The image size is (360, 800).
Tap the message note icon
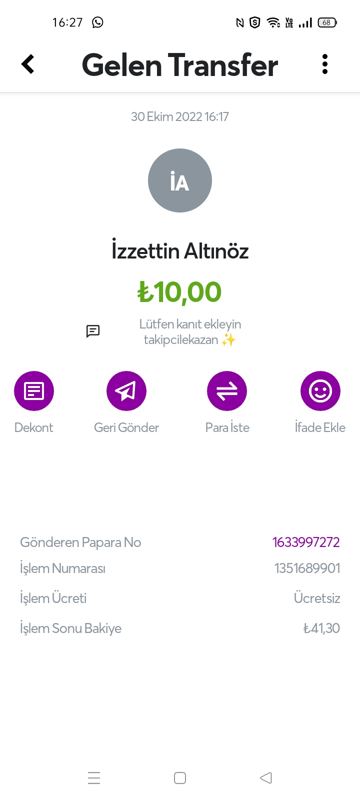click(93, 331)
